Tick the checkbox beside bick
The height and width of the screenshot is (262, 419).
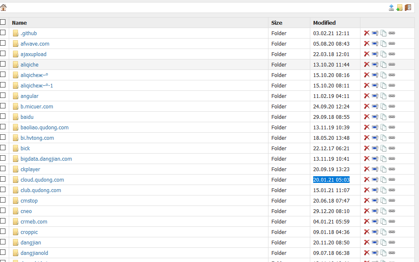pos(3,148)
